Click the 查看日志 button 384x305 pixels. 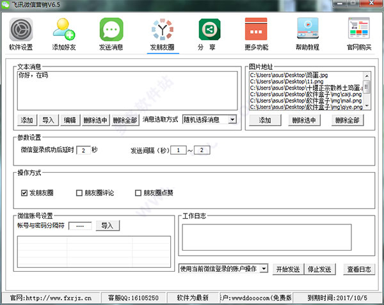coord(359,269)
